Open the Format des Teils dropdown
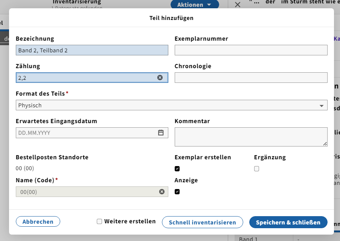Screen dimensions: 340x241 click(171, 105)
